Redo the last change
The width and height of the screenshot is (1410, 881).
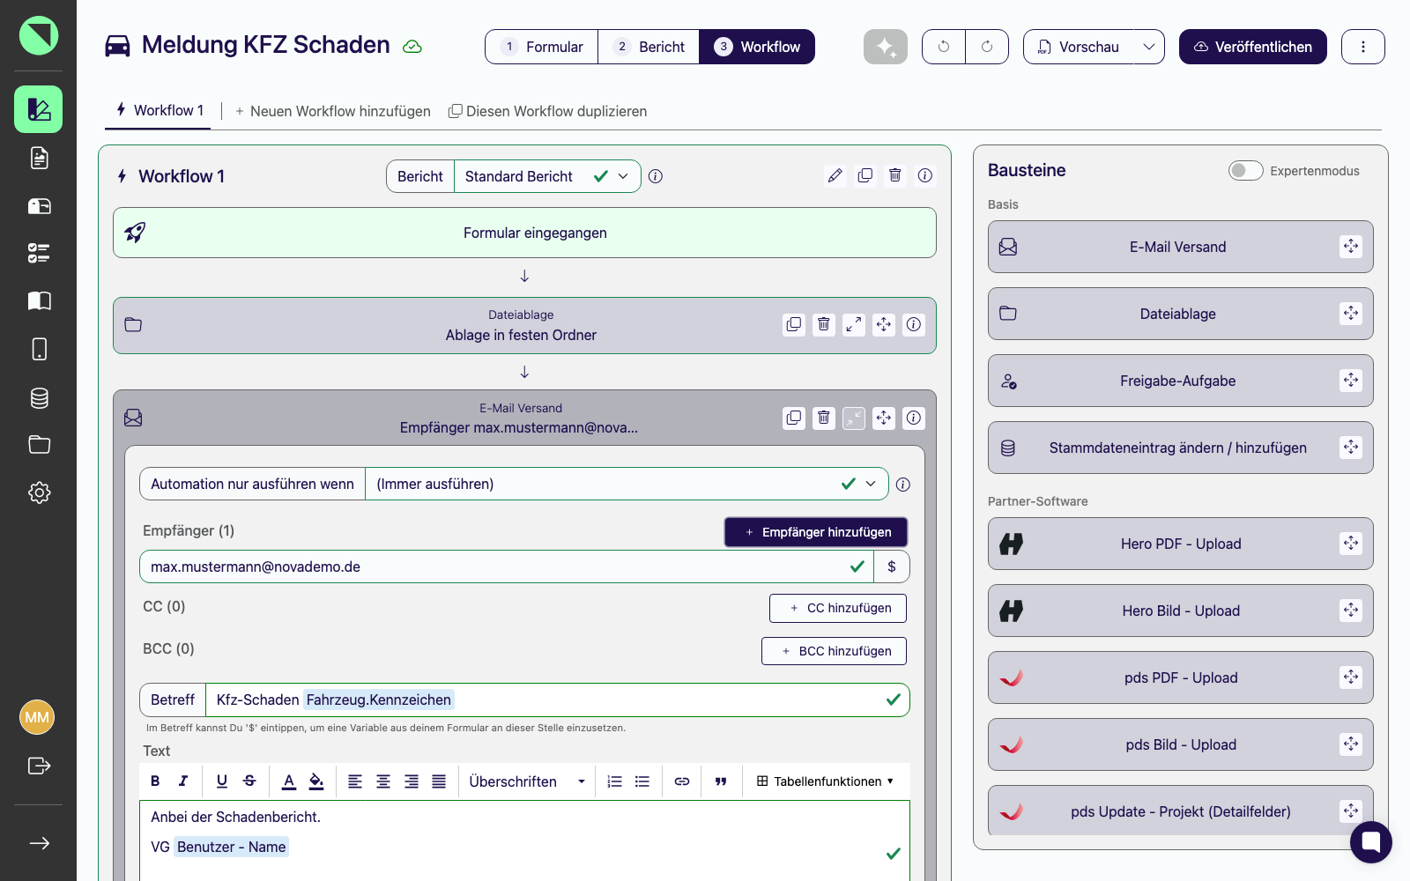pos(987,47)
